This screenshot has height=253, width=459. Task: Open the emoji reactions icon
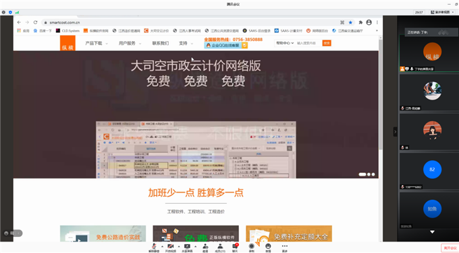click(268, 248)
